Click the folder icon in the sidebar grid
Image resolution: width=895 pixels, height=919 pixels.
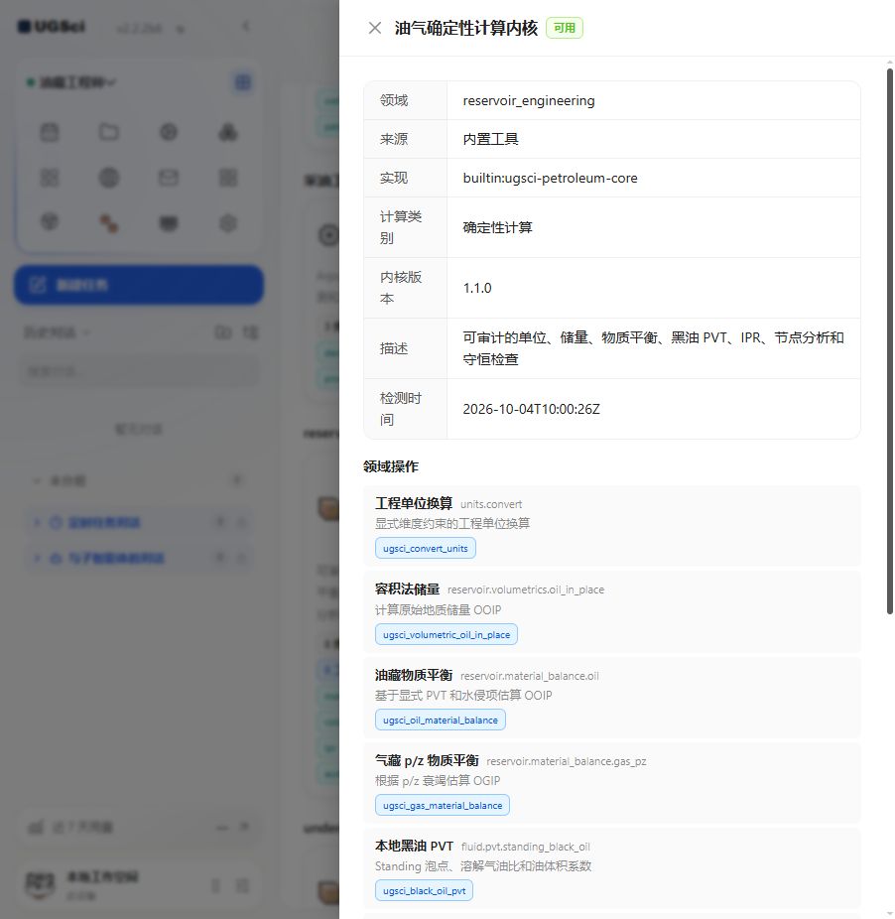[x=109, y=132]
